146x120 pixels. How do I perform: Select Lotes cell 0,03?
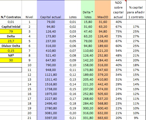[x=73, y=31]
